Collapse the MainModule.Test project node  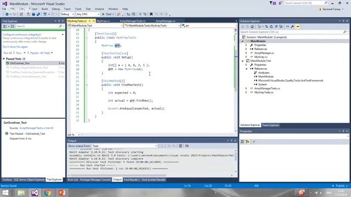(242, 61)
